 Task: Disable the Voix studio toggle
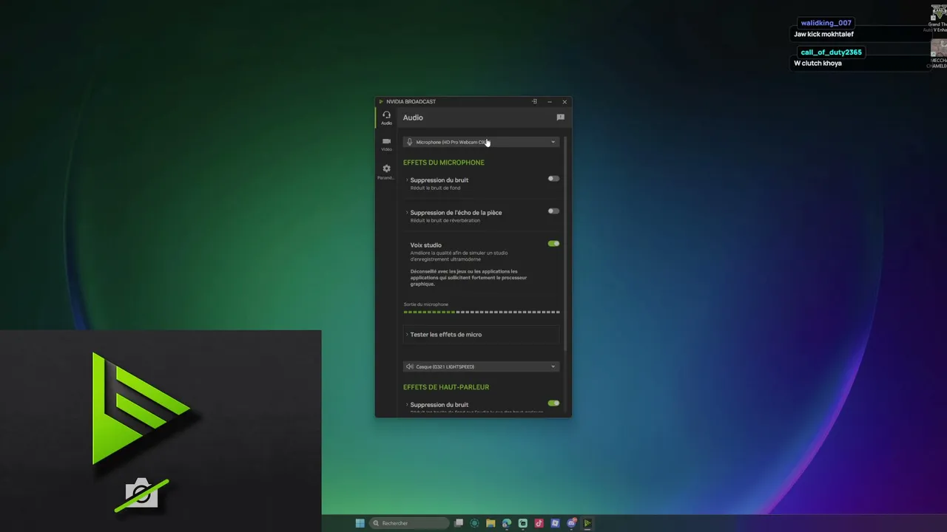click(553, 244)
